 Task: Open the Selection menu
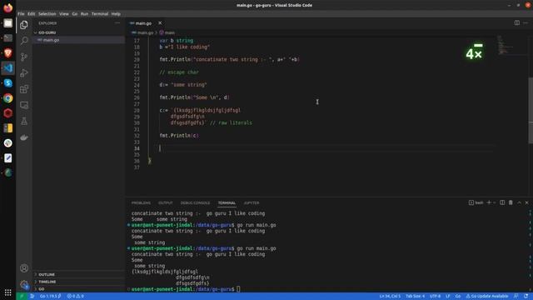click(47, 14)
